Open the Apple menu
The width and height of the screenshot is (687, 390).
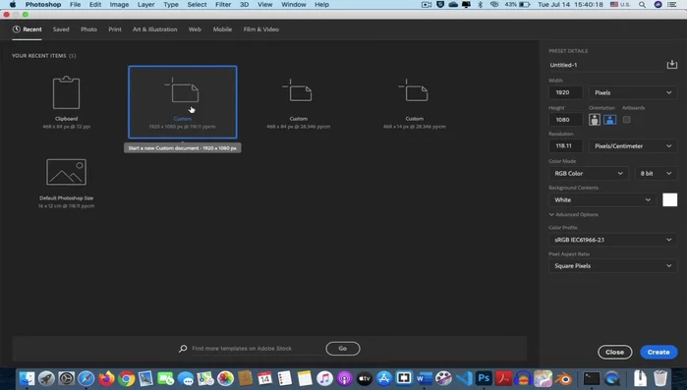coord(13,4)
